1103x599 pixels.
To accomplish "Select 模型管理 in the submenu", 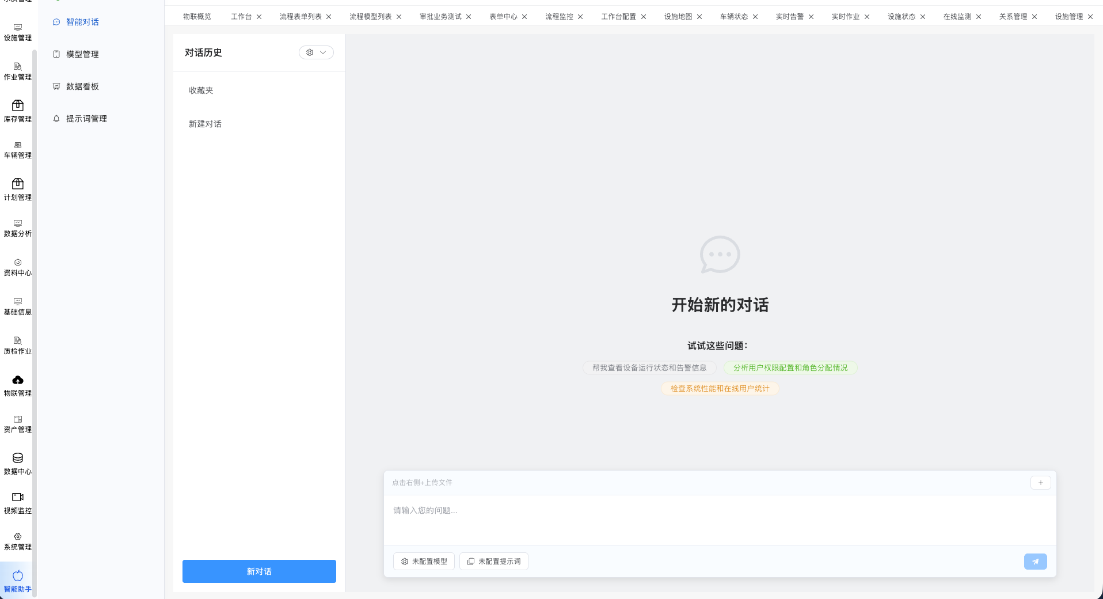I will click(x=82, y=54).
